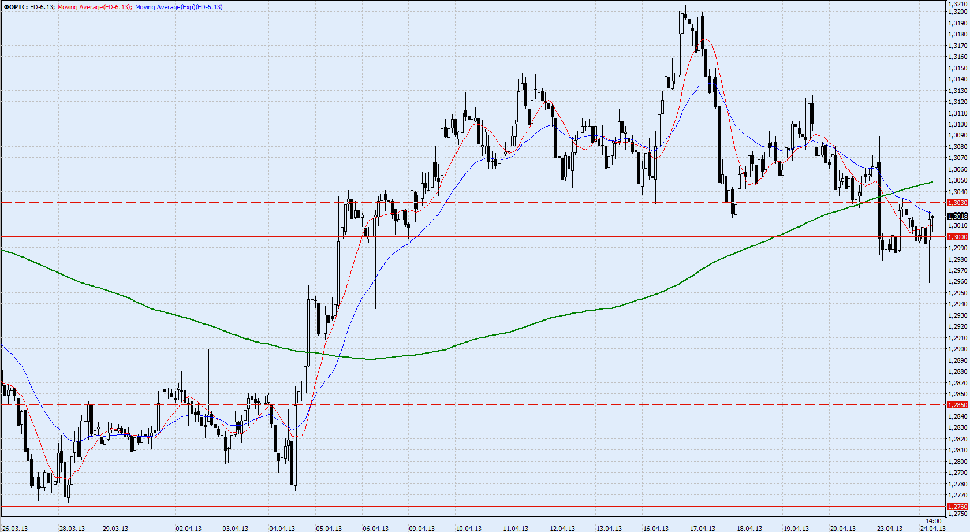Click the 19.04.13 date label
The height and width of the screenshot is (532, 970).
[796, 528]
